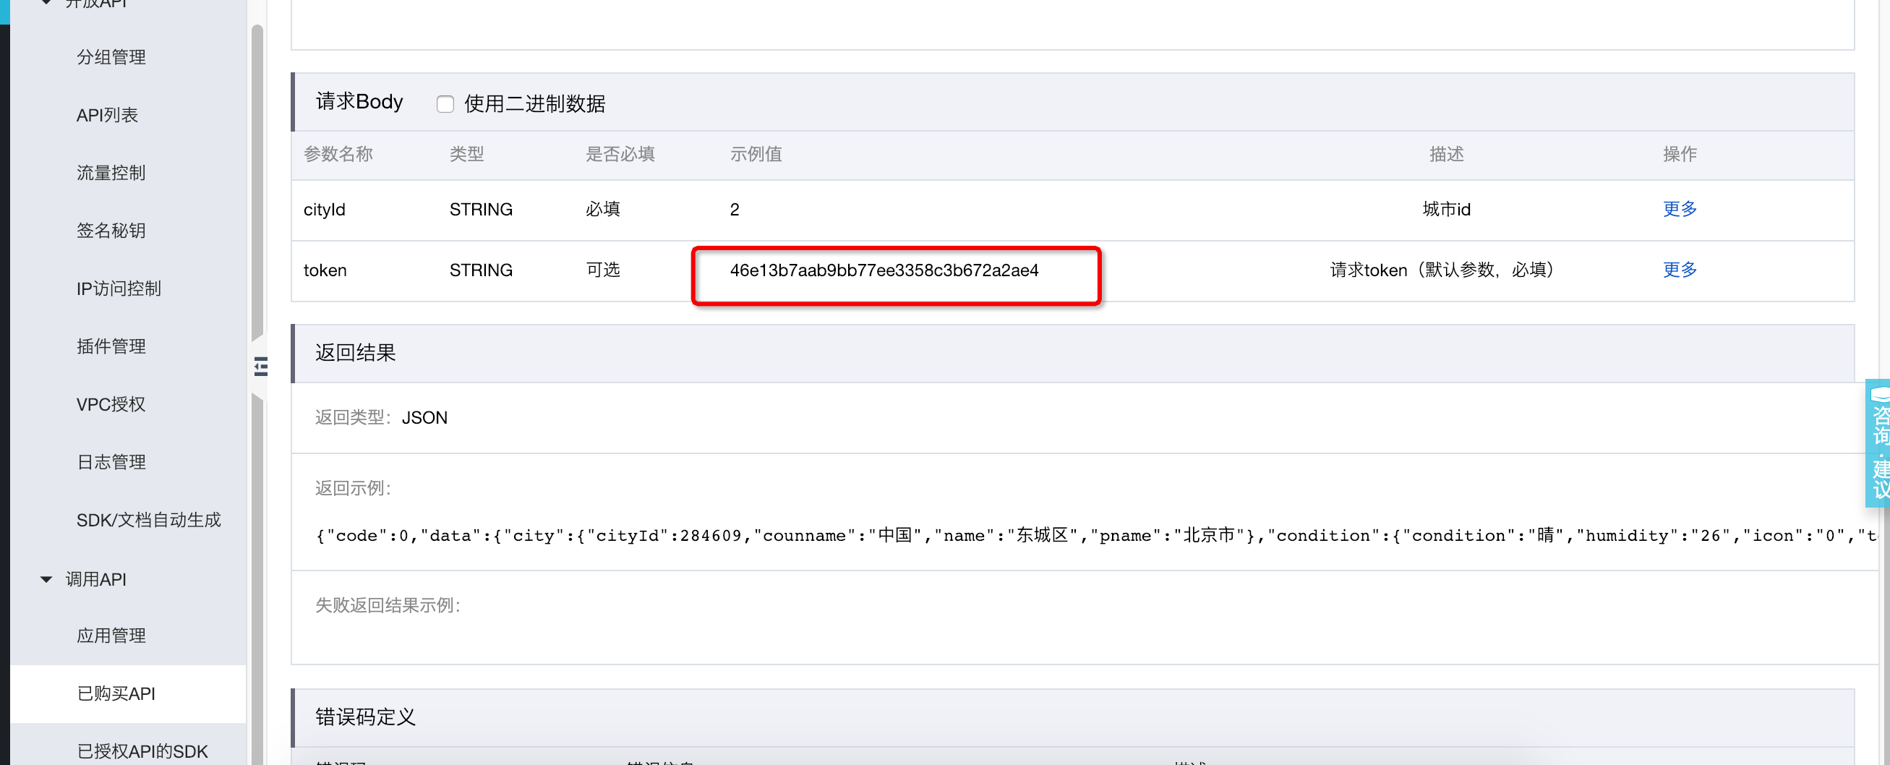Go to SDK/文档自动生成

(148, 520)
